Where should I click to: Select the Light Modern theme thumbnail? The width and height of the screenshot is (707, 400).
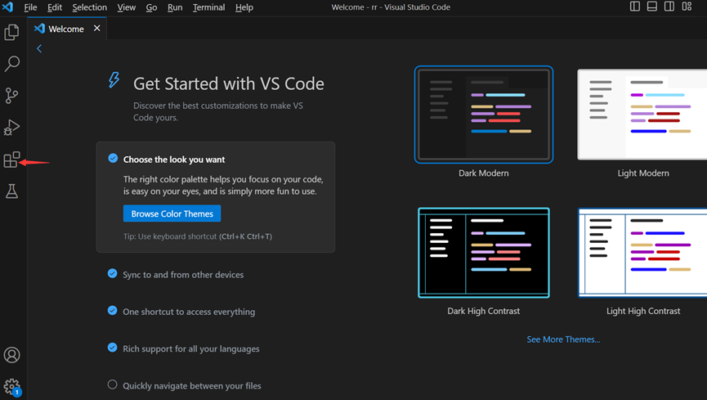pos(642,115)
